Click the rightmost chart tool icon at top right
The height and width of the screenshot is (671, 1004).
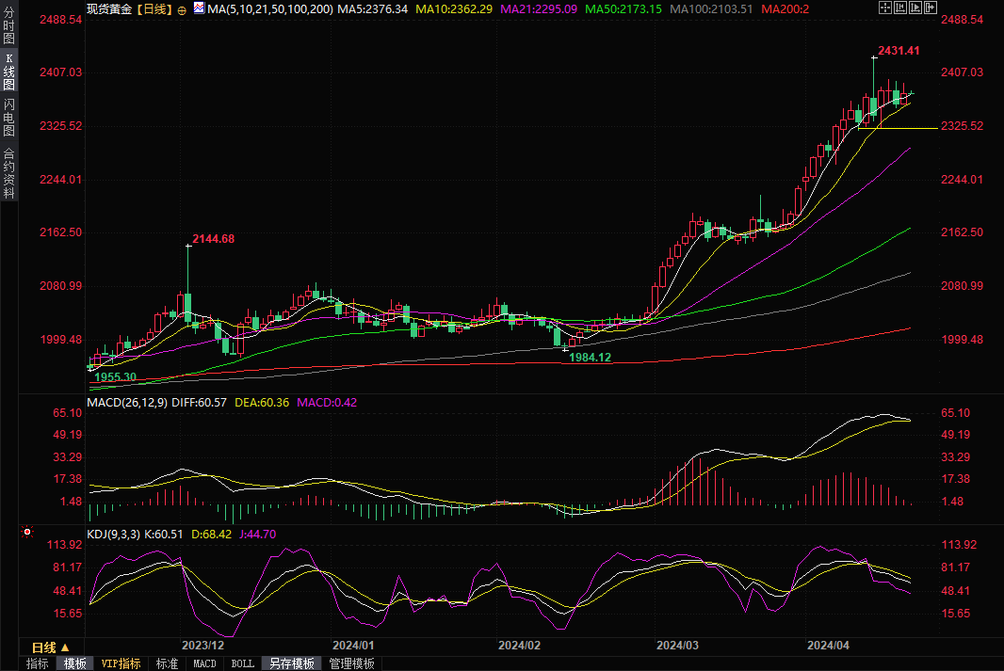point(931,8)
